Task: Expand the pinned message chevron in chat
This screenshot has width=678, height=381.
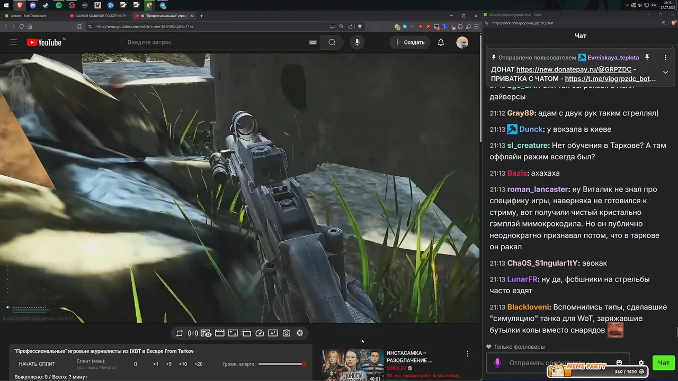Action: [665, 72]
